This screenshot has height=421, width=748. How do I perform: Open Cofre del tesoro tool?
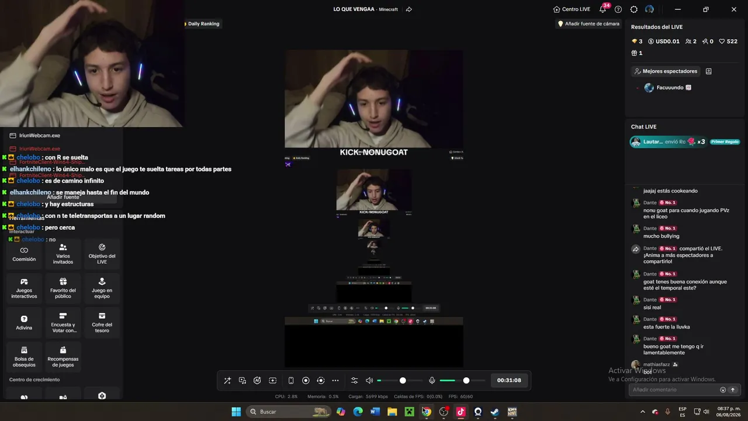(102, 323)
